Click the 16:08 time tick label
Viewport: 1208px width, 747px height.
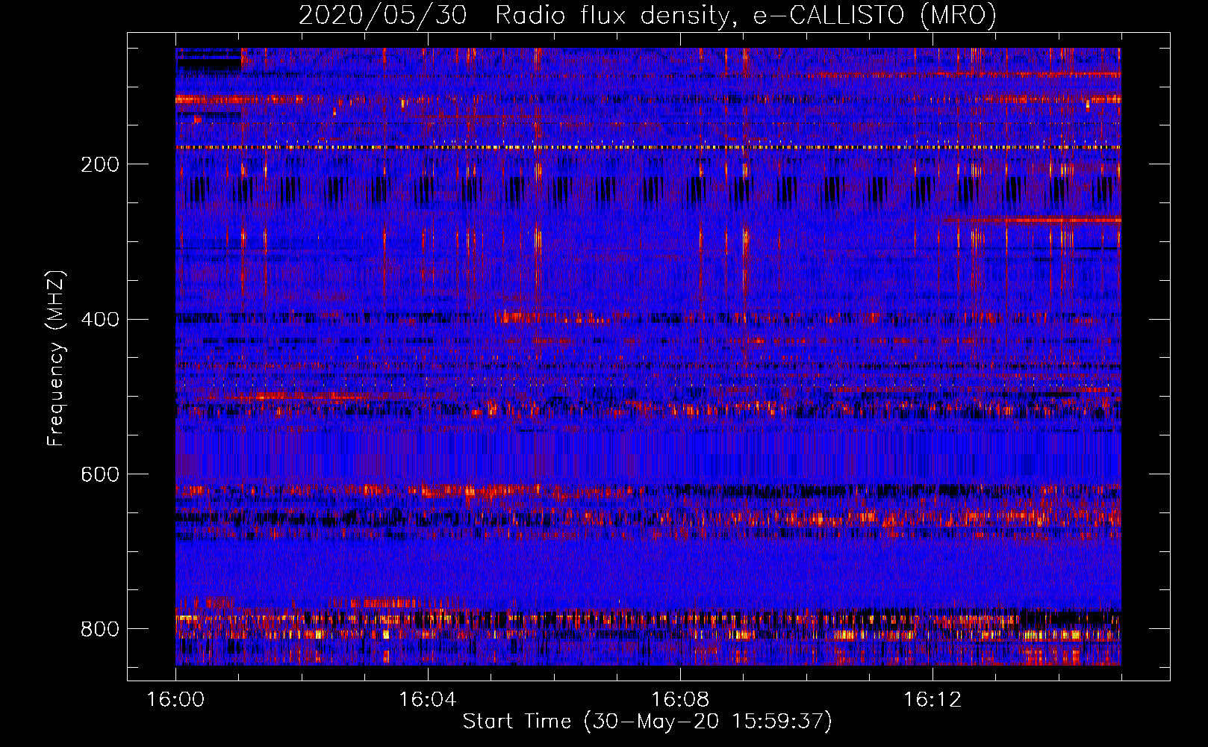[680, 700]
